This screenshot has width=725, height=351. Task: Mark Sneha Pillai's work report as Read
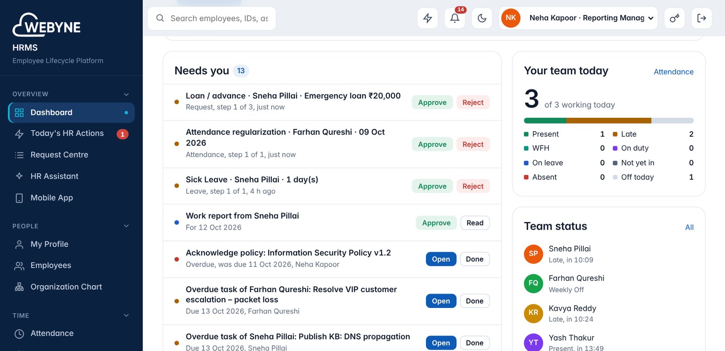point(475,223)
